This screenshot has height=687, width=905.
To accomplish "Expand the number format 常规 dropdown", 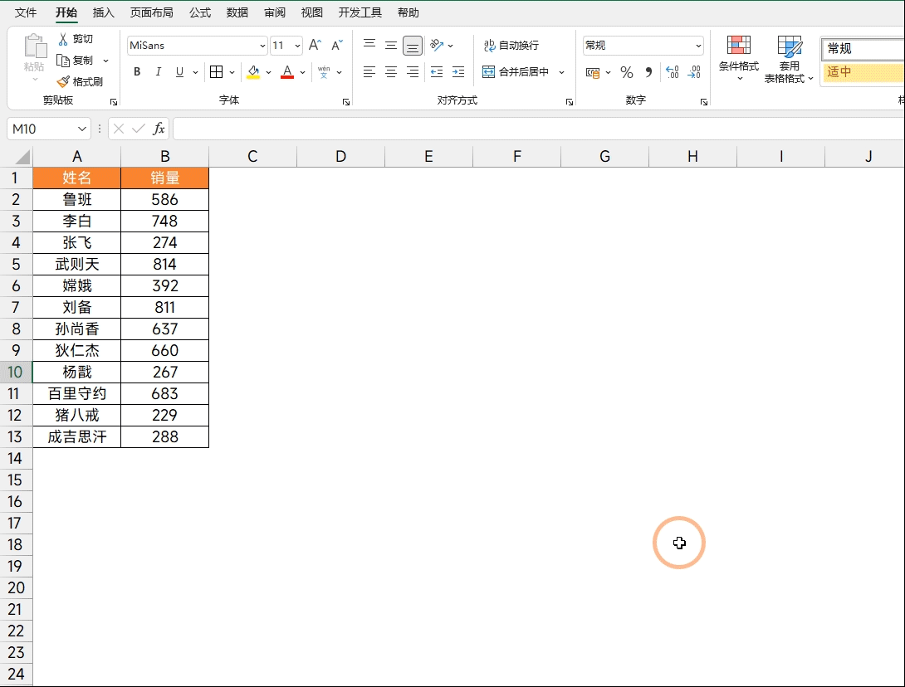I will pyautogui.click(x=698, y=46).
